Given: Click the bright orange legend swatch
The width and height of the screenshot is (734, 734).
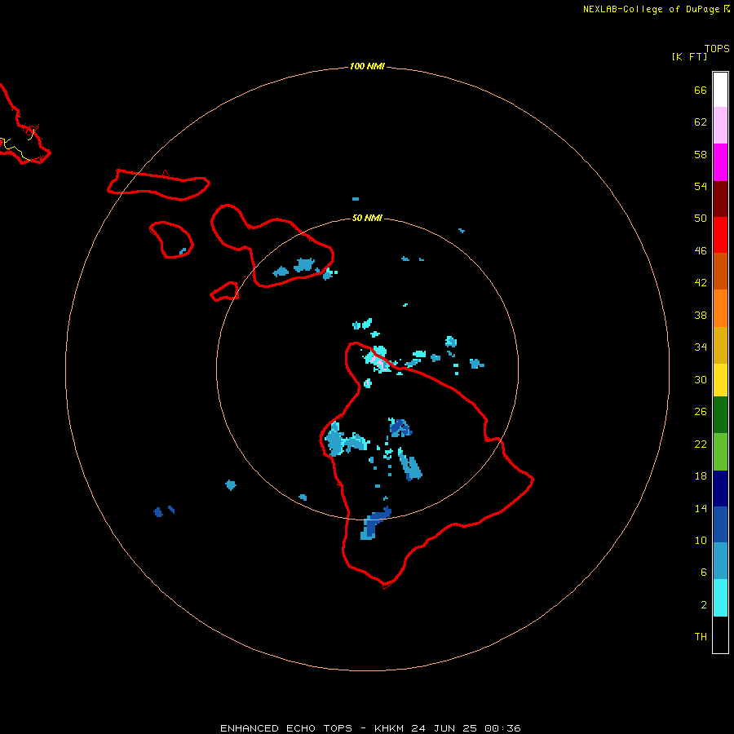Looking at the screenshot, I should coord(720,308).
